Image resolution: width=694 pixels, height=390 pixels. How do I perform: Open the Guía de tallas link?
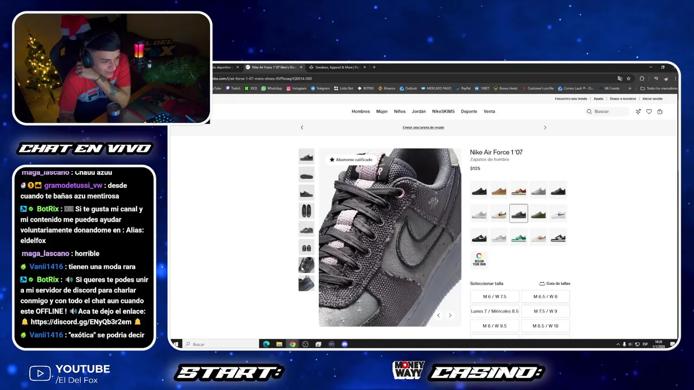pos(555,283)
